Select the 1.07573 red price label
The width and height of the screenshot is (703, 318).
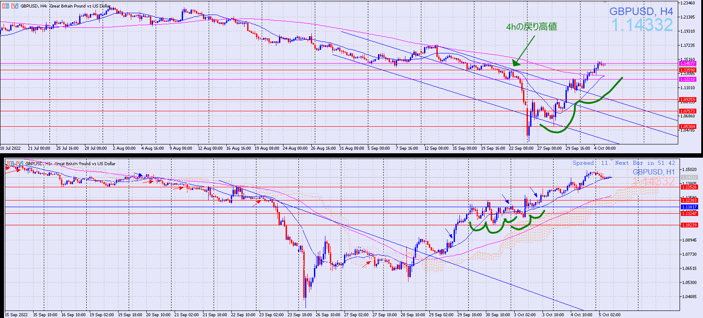click(688, 111)
